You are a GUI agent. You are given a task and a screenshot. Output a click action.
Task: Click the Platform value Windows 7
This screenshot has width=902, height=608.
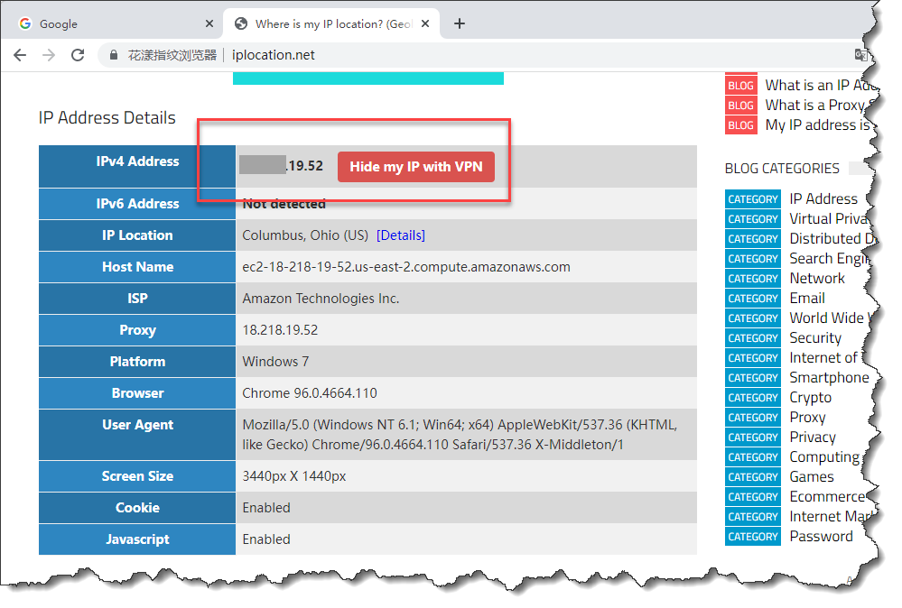275,362
